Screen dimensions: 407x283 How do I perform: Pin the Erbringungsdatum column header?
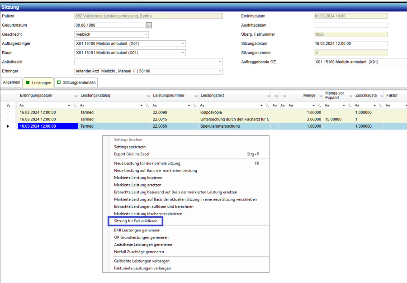(76, 96)
